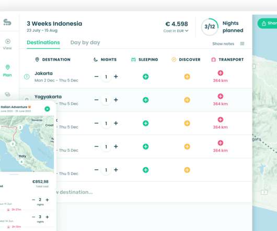Increase nights in last destination row
Image resolution: width=277 pixels, height=231 pixels.
116,170
